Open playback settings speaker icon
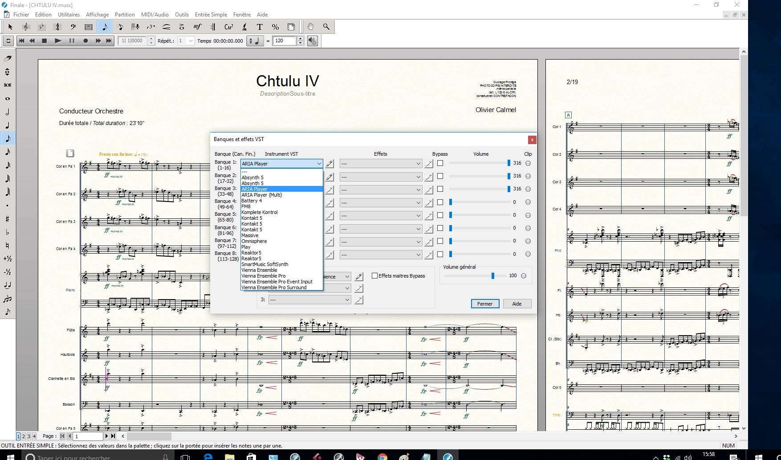Image resolution: width=781 pixels, height=460 pixels. click(313, 41)
